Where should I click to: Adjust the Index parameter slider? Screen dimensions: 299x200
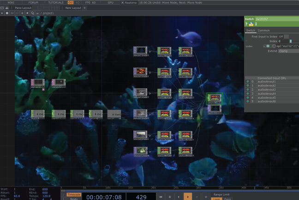(291, 41)
